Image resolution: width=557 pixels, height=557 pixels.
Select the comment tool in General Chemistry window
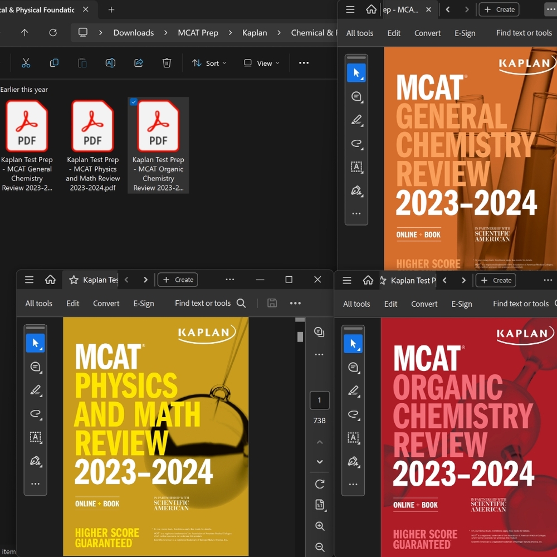click(x=356, y=96)
